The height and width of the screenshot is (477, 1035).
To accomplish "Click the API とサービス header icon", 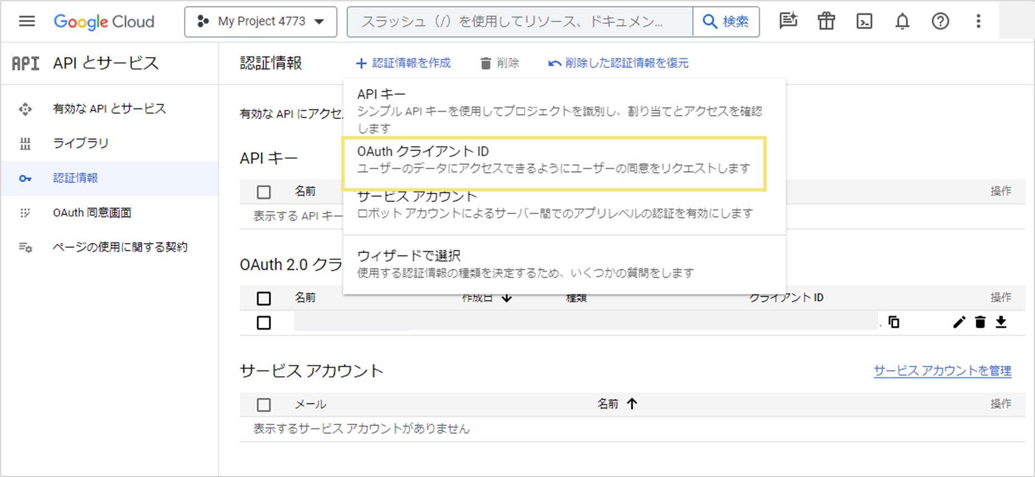I will [x=25, y=64].
